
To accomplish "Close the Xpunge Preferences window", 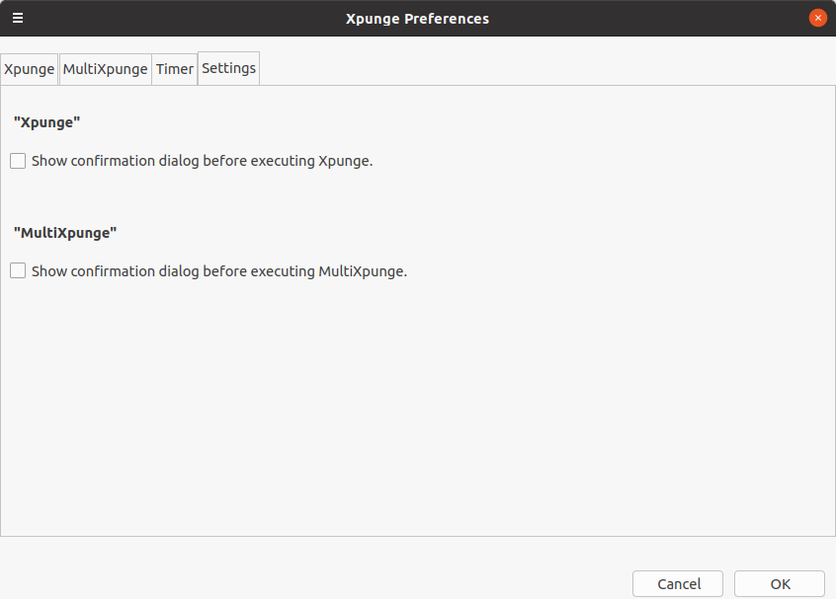I will pyautogui.click(x=818, y=18).
